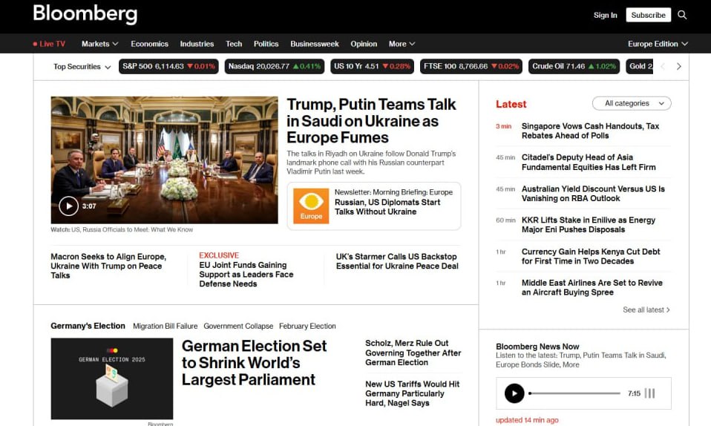
Task: Open the Germany's Election topic heading
Action: tap(88, 326)
